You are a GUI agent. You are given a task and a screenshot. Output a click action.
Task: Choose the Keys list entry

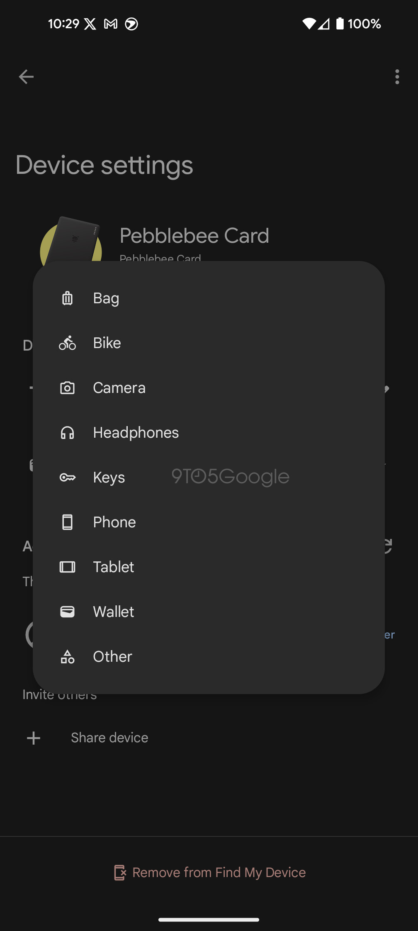[109, 477]
